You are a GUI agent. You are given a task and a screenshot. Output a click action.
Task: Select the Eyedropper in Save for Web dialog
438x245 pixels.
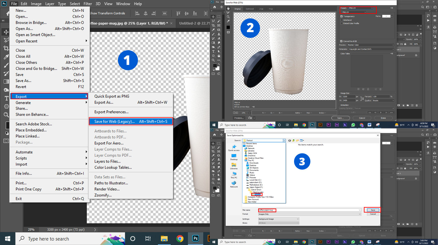[228, 21]
